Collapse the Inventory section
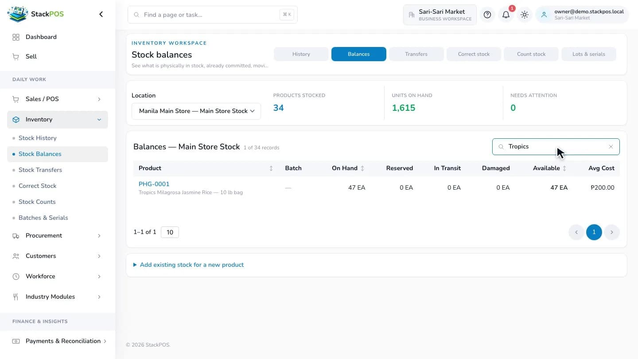Image resolution: width=638 pixels, height=359 pixels. (58, 120)
